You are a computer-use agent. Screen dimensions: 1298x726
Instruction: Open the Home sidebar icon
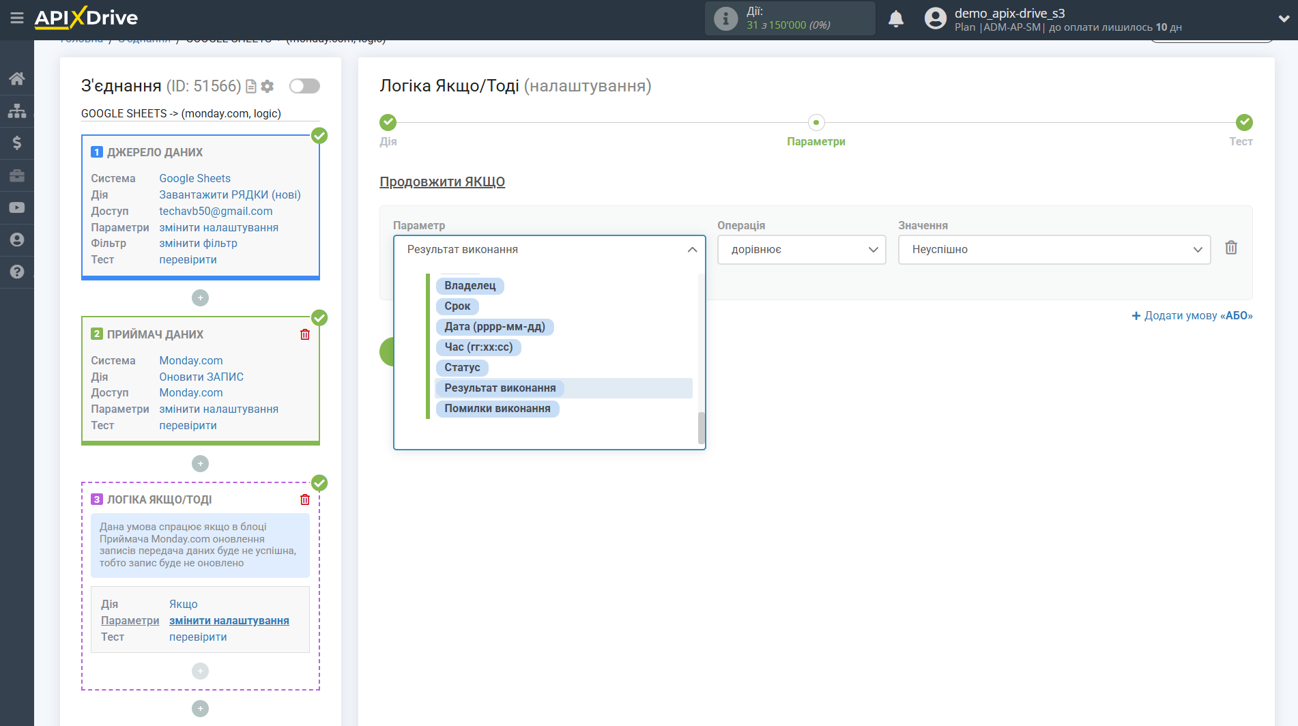click(x=17, y=78)
